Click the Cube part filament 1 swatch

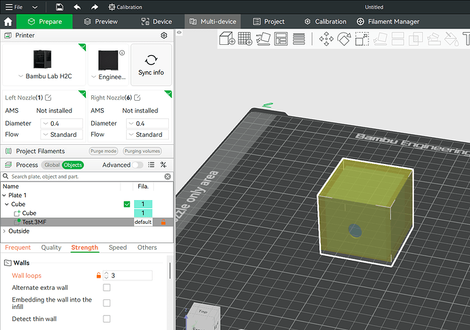point(143,213)
